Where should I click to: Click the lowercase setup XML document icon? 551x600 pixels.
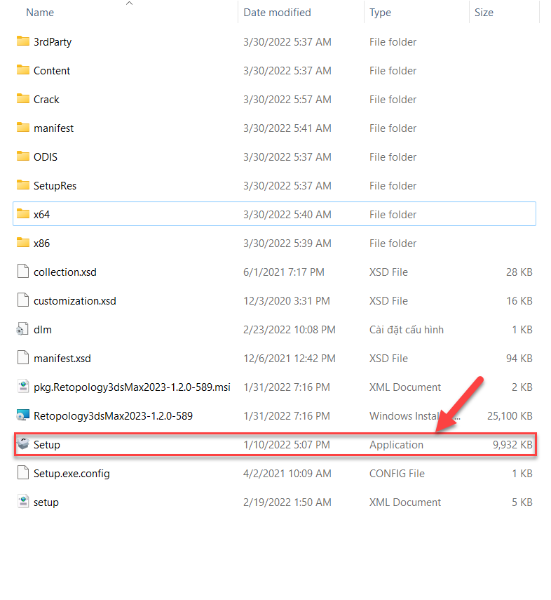click(24, 502)
